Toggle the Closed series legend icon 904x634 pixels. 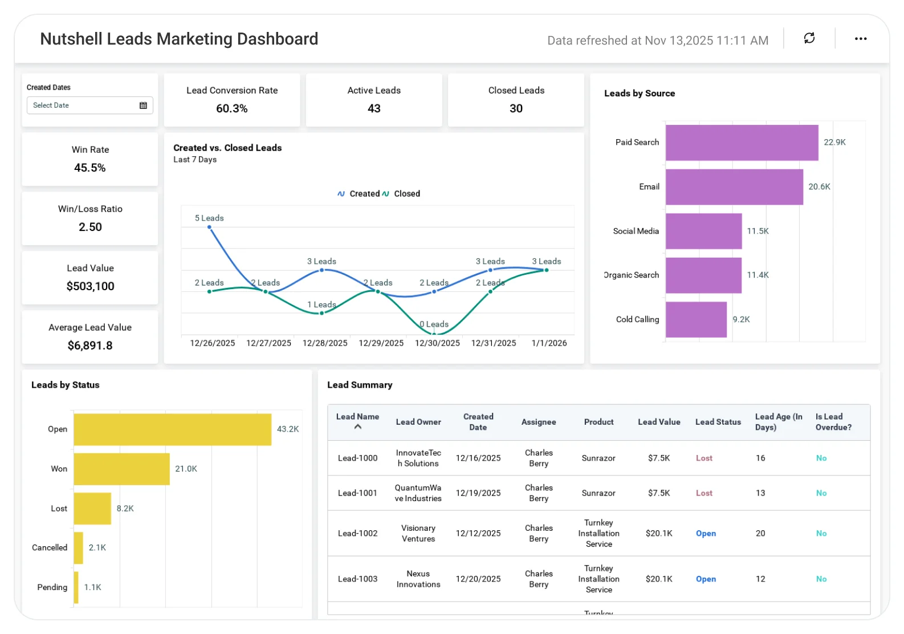coord(386,194)
